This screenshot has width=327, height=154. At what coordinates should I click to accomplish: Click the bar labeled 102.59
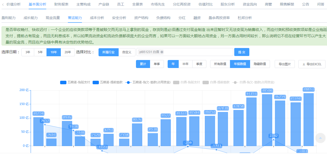(38, 131)
